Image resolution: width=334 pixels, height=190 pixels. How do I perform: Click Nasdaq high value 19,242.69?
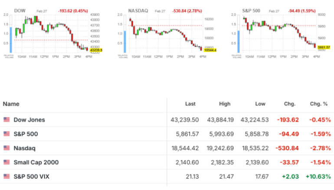[x=220, y=148]
